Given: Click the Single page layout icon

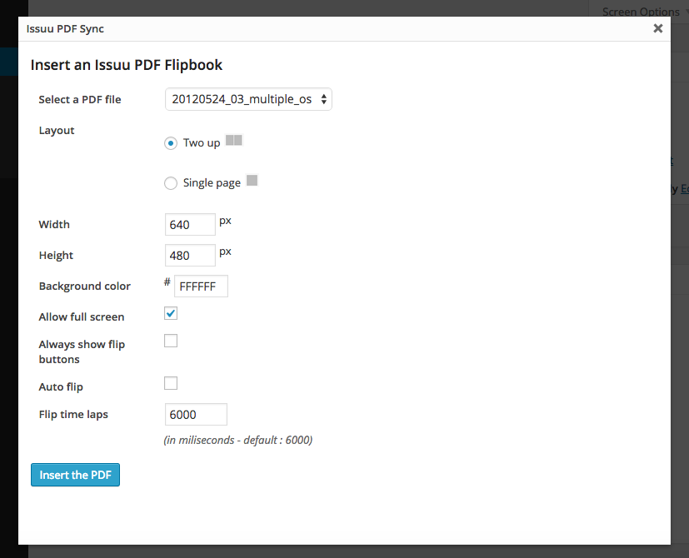Looking at the screenshot, I should [252, 180].
